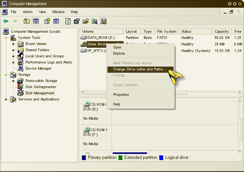Open the Action menu
The height and width of the screenshot is (172, 244).
tap(27, 12)
